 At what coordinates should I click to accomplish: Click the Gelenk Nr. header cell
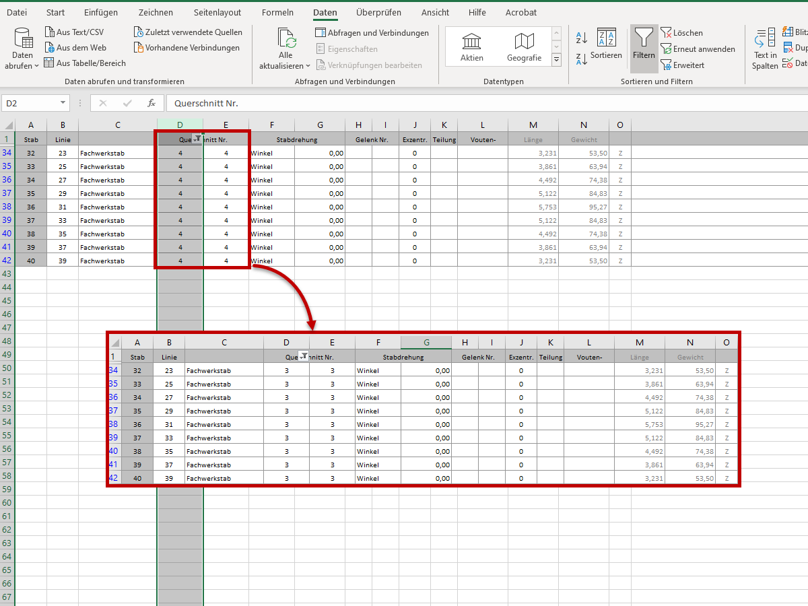[372, 139]
